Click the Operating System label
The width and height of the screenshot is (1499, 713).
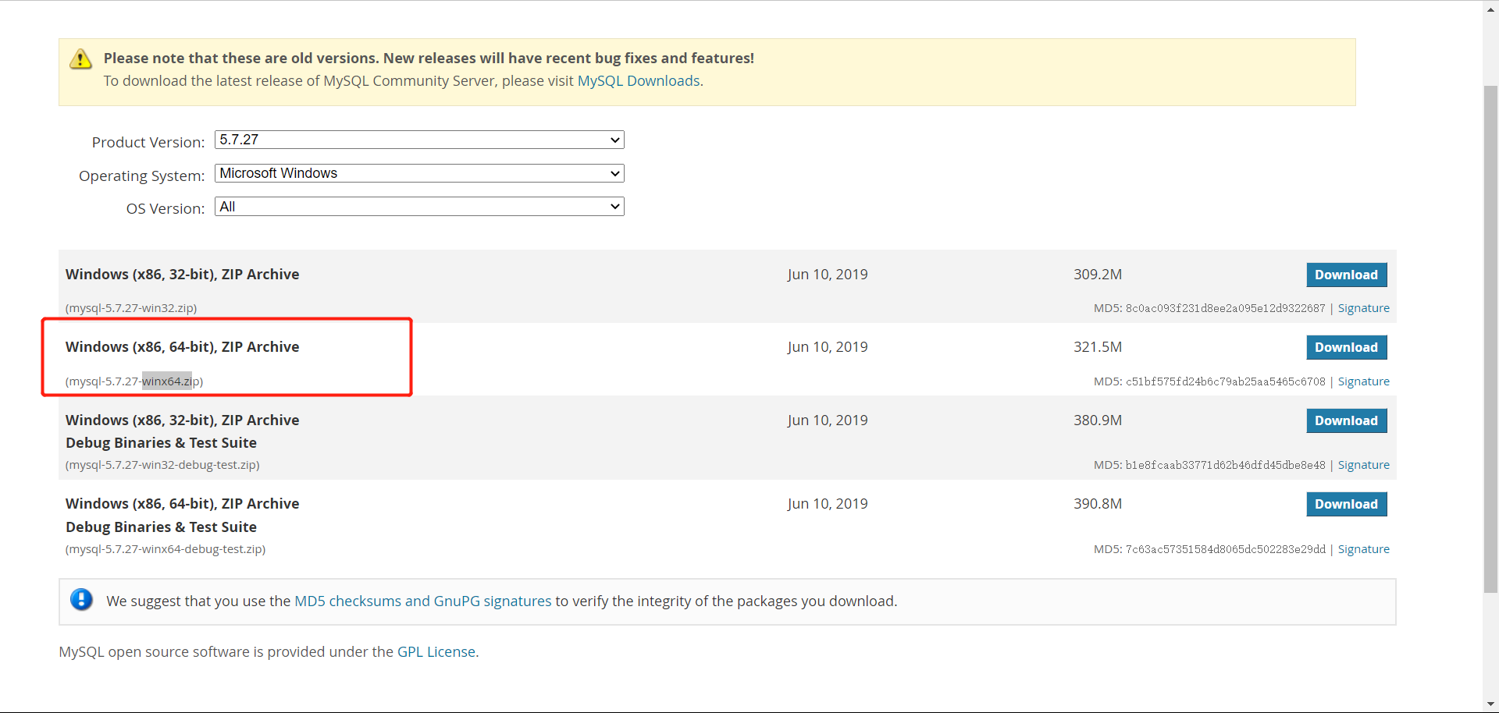coord(141,176)
